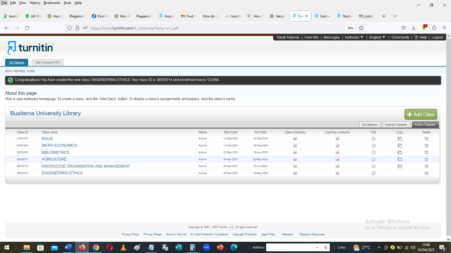Open a new browser tab
Image resolution: width=451 pixels, height=253 pixels.
pyautogui.click(x=384, y=16)
